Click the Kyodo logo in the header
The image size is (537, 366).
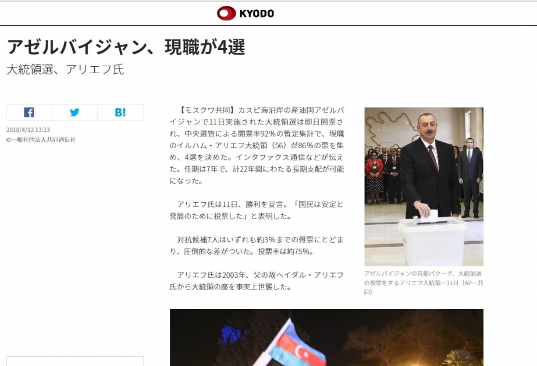[246, 13]
